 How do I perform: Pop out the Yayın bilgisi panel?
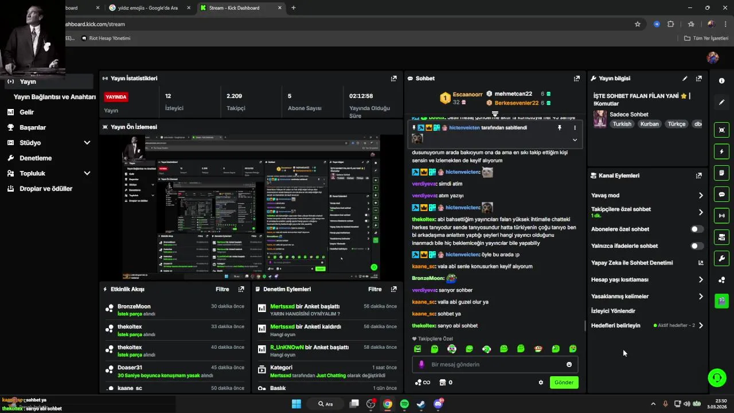(x=698, y=79)
